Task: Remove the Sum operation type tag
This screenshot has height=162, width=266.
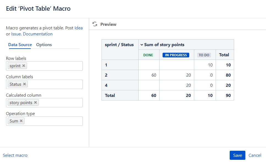Action: point(21,121)
